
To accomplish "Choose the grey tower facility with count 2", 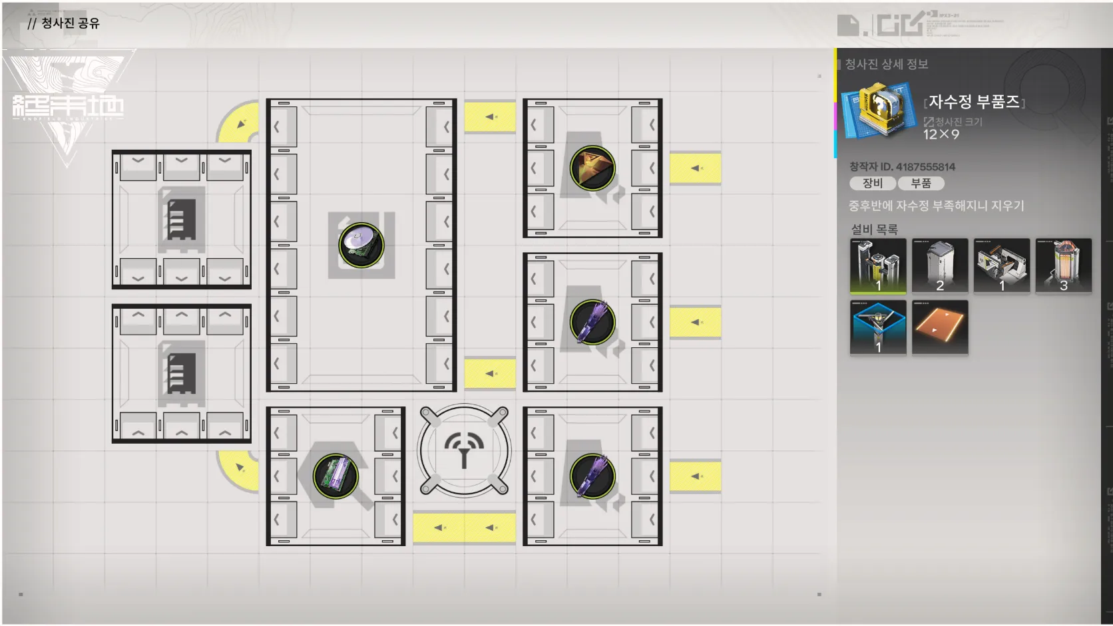I will click(939, 266).
